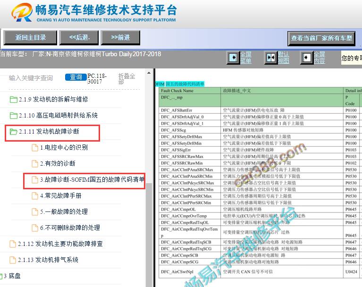Click scroll-up arrow of menu scrollbar
The height and width of the screenshot is (287, 362).
click(x=149, y=73)
